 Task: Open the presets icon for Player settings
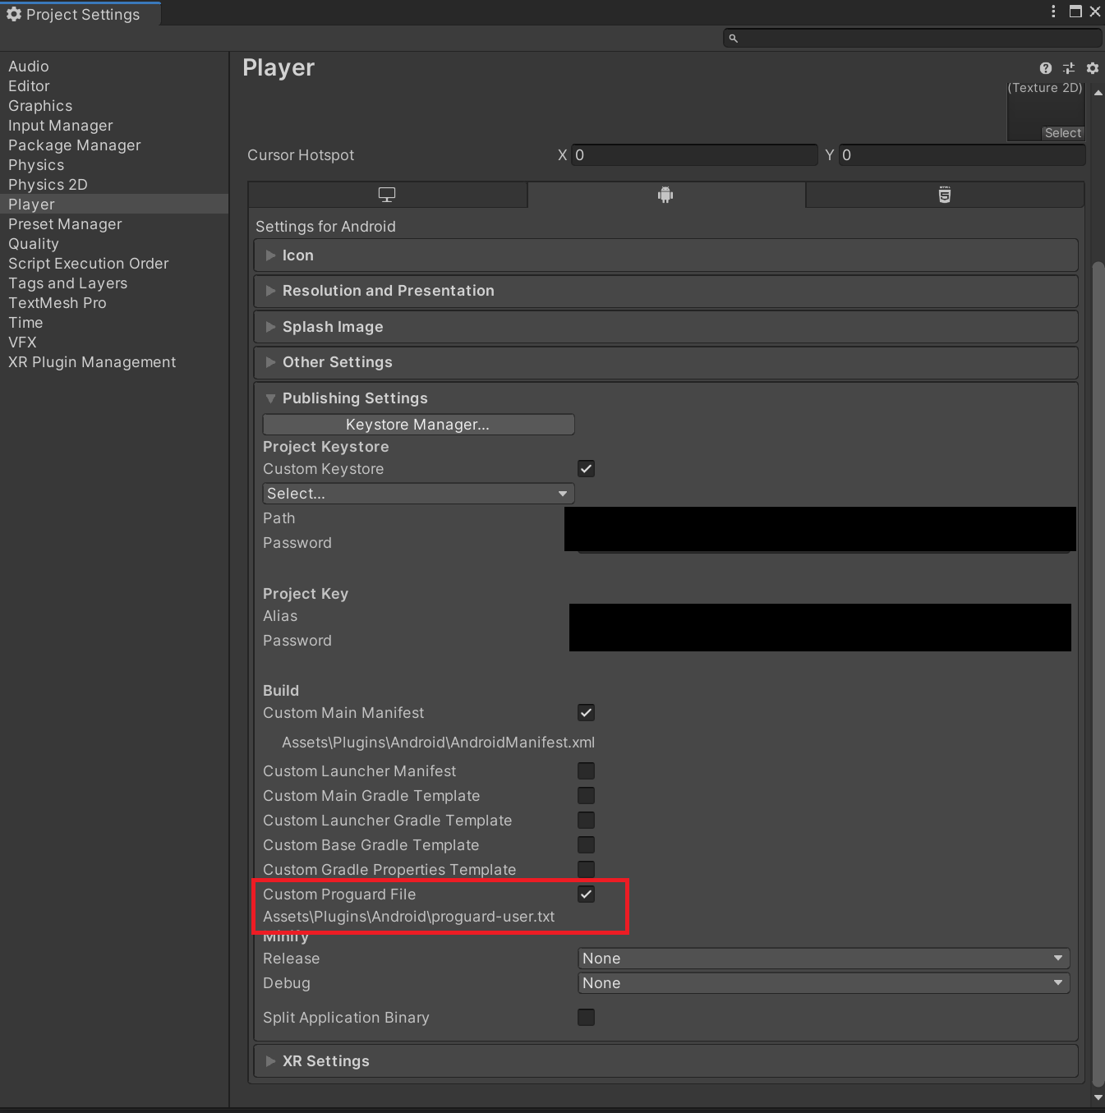tap(1069, 67)
